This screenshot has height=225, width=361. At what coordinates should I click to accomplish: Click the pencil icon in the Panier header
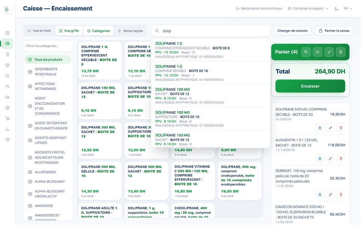click(x=329, y=52)
